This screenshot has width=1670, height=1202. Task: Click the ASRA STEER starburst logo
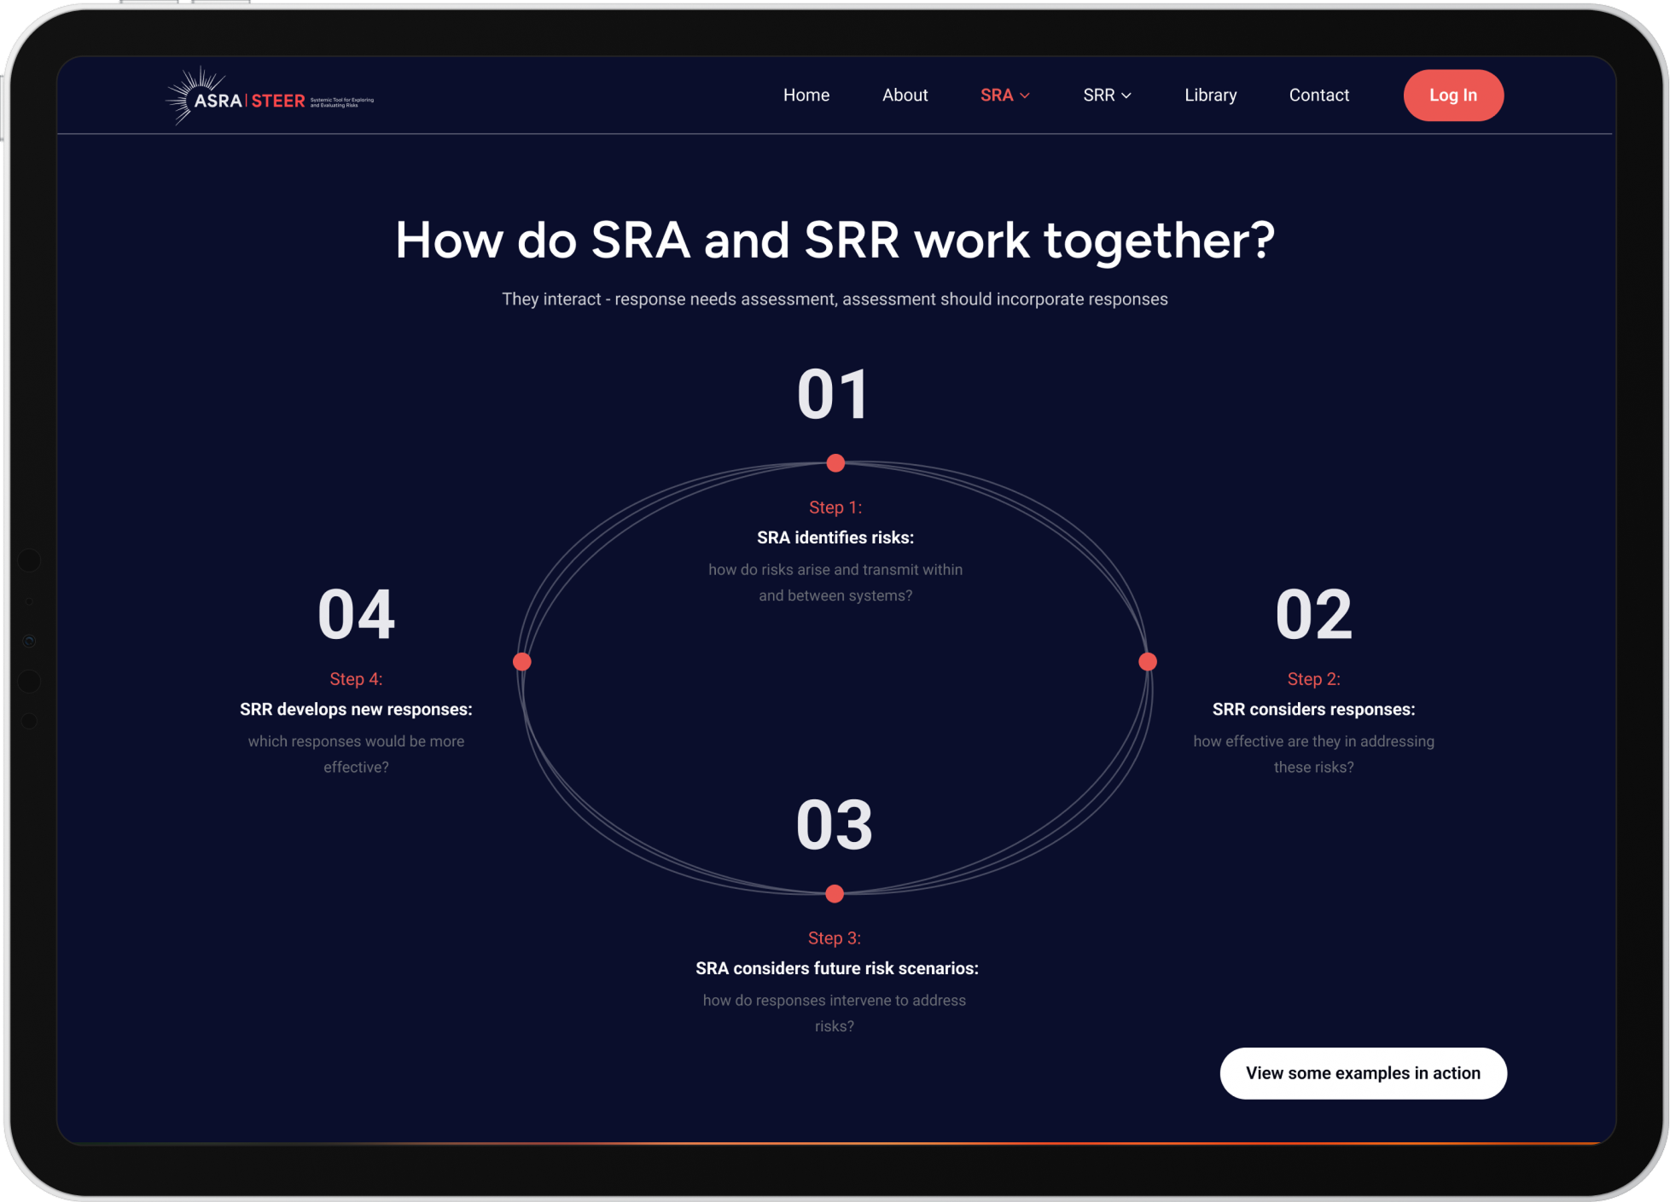269,96
